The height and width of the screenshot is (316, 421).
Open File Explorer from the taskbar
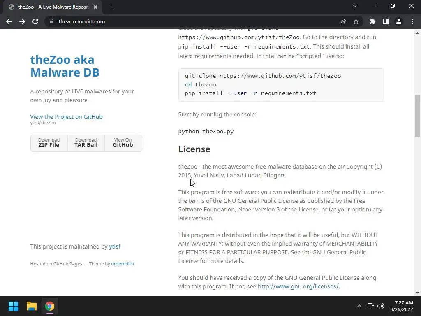tap(31, 306)
